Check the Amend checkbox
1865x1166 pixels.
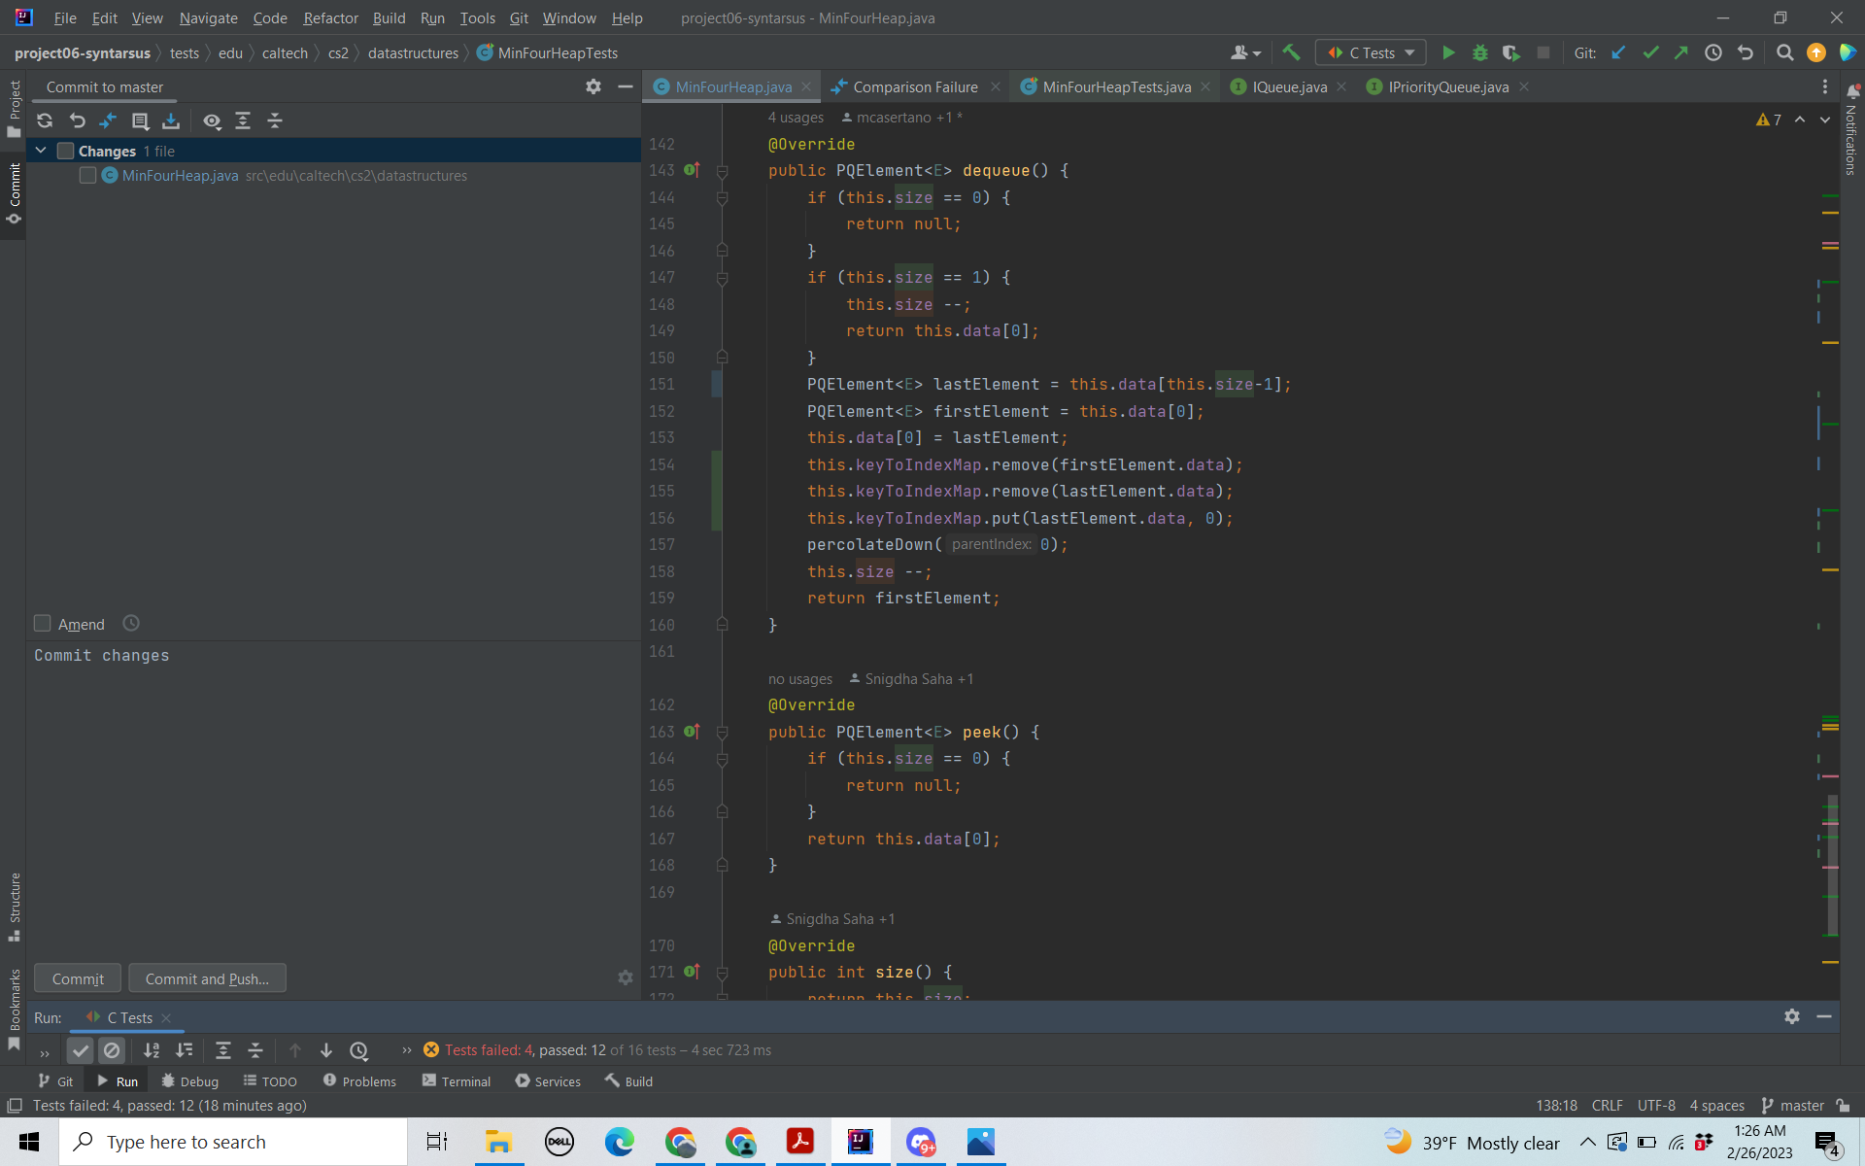point(43,624)
